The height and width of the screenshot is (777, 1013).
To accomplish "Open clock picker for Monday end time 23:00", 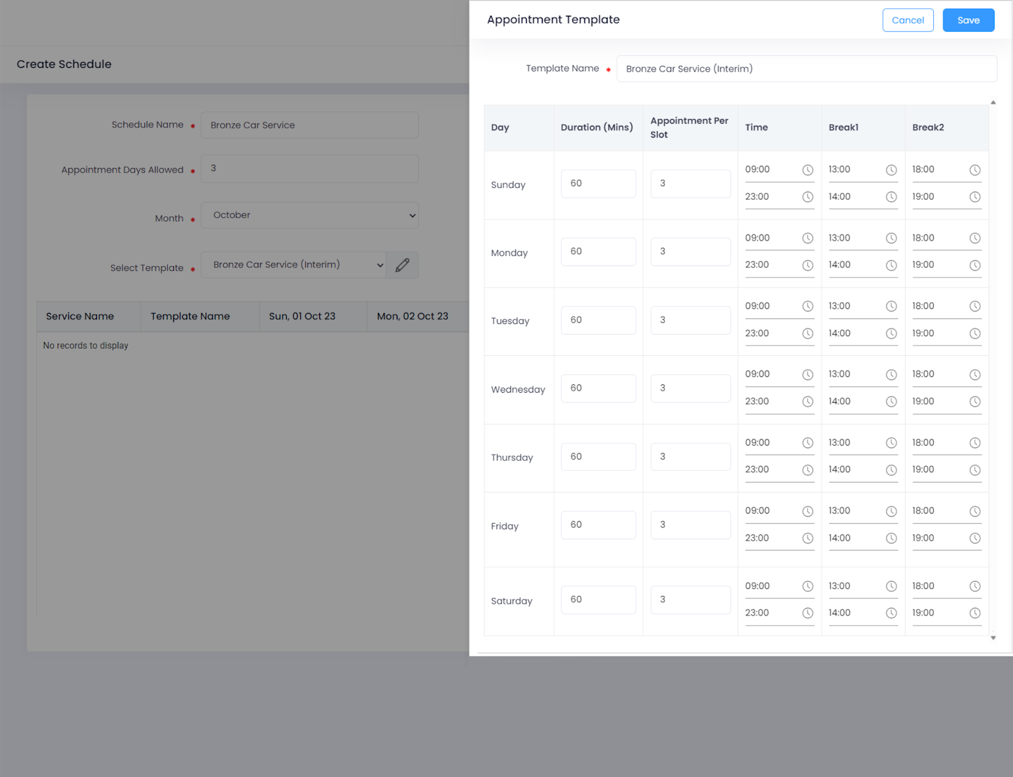I will click(807, 265).
